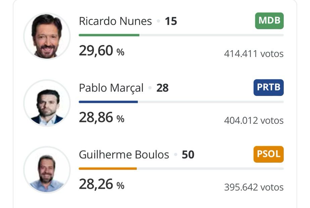The image size is (310, 208).
Task: Click Pablo Marçal candidate photo
Action: 47,103
